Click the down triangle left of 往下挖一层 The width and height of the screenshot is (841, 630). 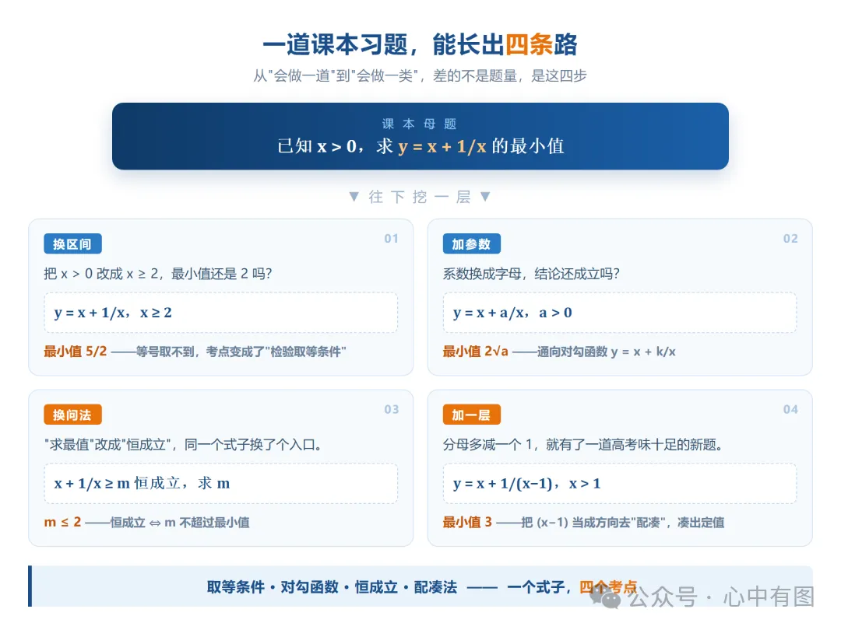tap(354, 197)
